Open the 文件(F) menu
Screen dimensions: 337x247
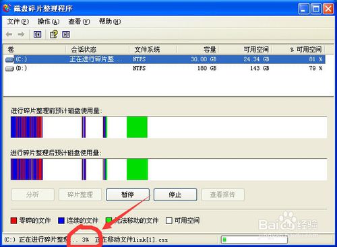tap(18, 22)
